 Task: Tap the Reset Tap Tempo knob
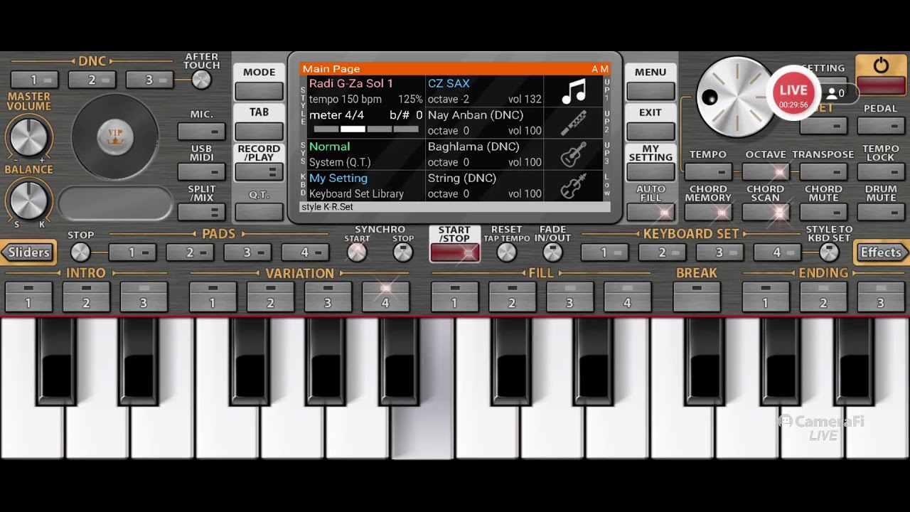click(506, 252)
